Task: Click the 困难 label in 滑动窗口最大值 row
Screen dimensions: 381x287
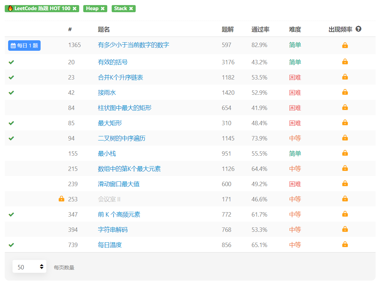Action: pyautogui.click(x=295, y=184)
